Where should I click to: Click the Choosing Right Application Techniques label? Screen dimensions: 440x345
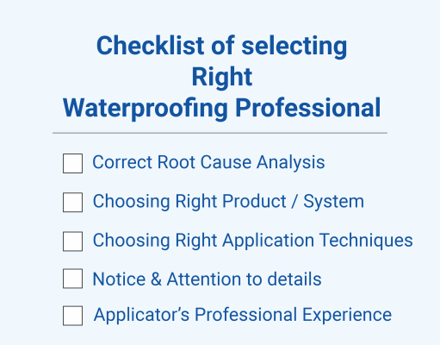pos(253,241)
